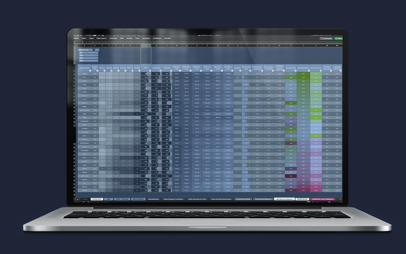Switch to the ForeCast By Trends sheet tab
Screen dimensions: 406x254
pyautogui.click(x=243, y=199)
